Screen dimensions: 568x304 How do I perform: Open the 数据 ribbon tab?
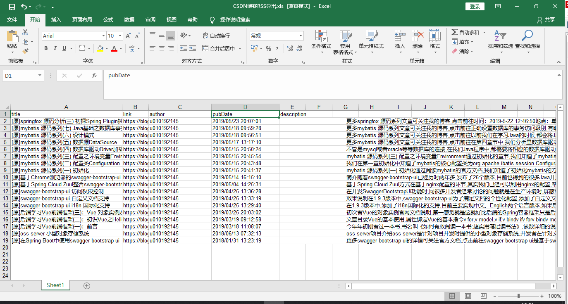pos(129,19)
